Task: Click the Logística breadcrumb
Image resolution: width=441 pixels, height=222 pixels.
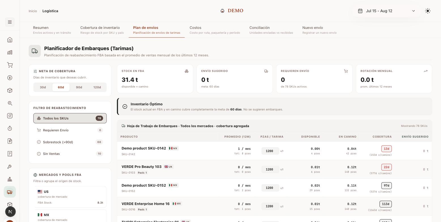Action: click(x=50, y=11)
